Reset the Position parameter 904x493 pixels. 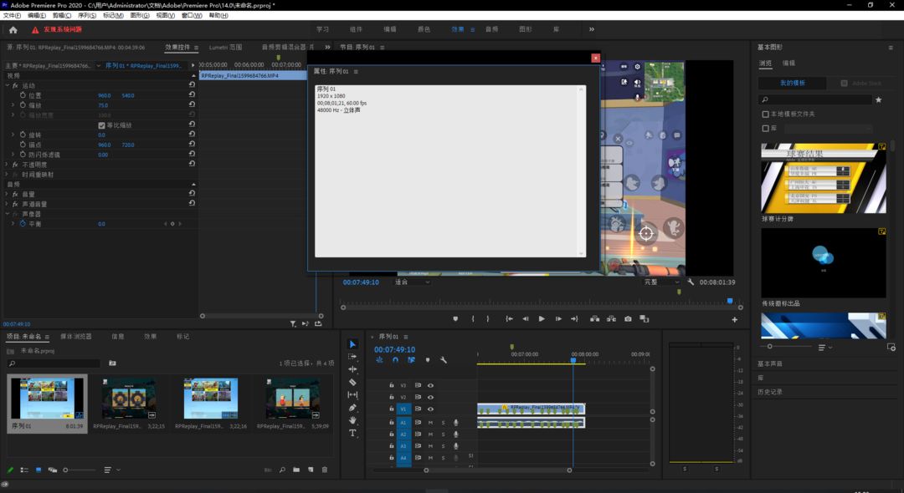(192, 94)
